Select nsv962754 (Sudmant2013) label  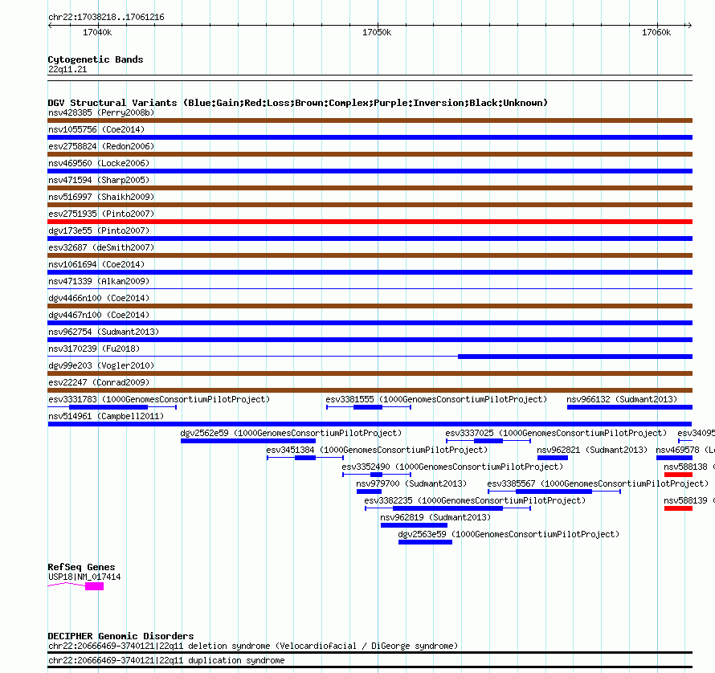coord(104,332)
